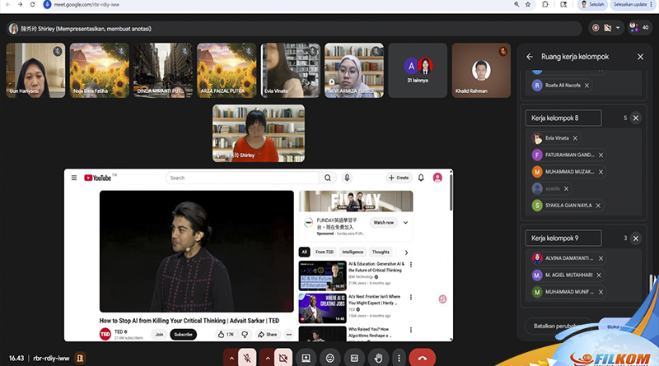Select the From TED filter chip
This screenshot has height=366, width=659.
click(324, 252)
